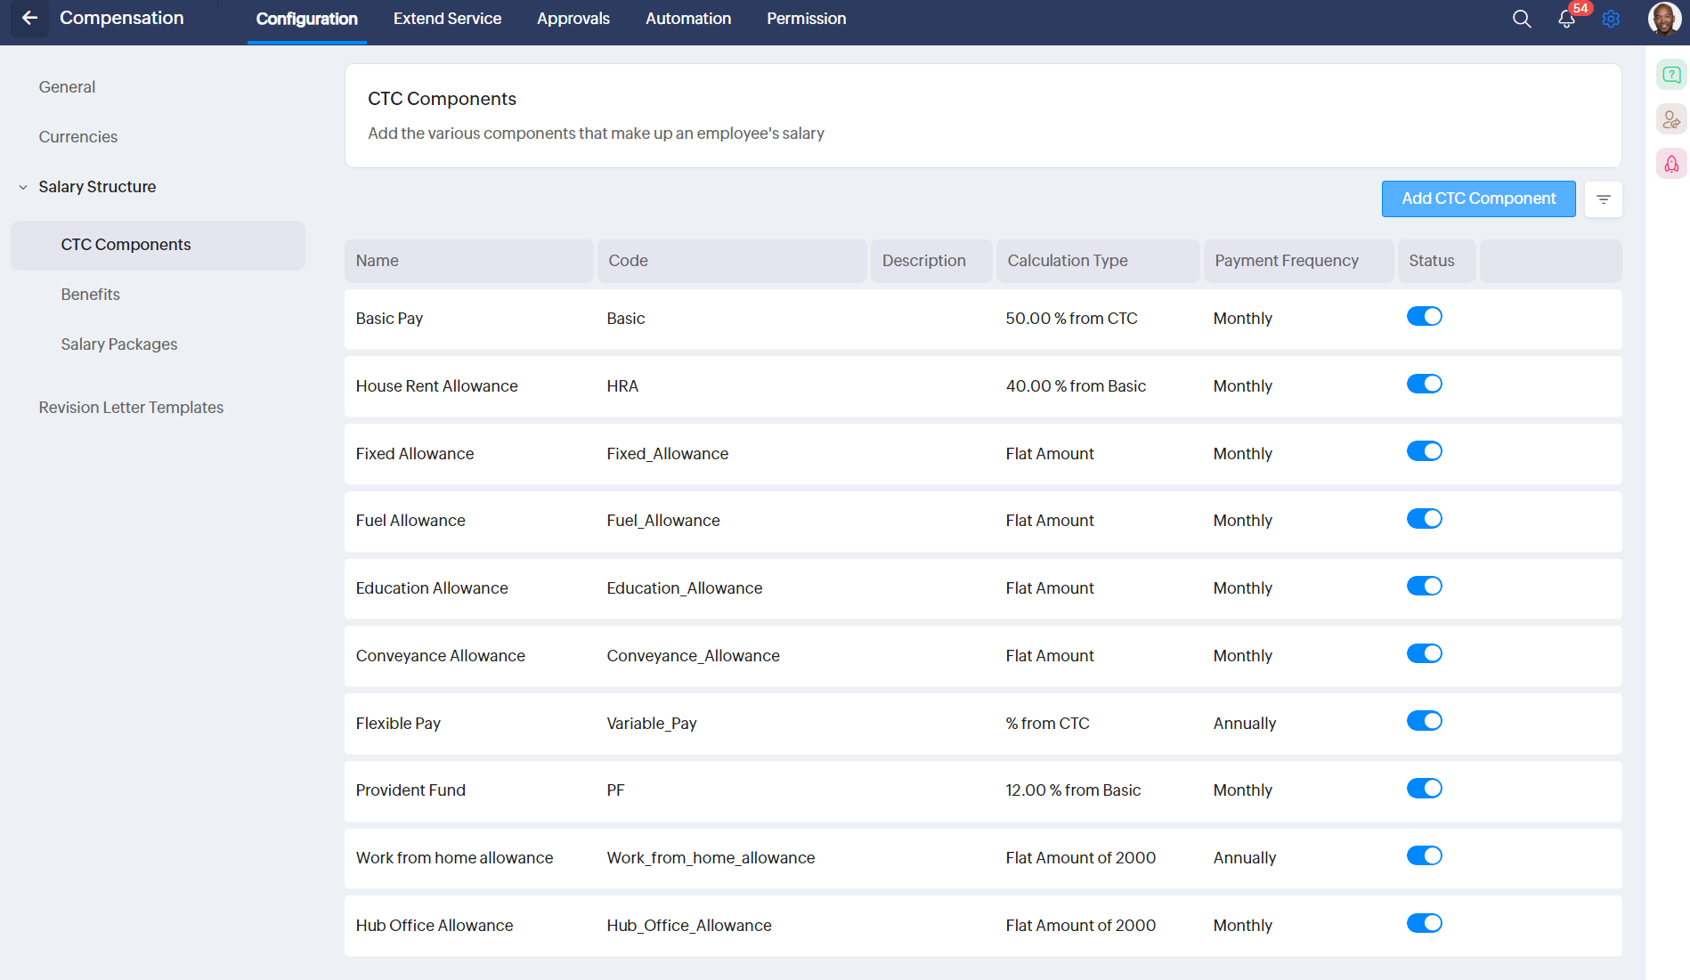The image size is (1690, 980).
Task: Open the settings gear icon
Action: click(1611, 19)
